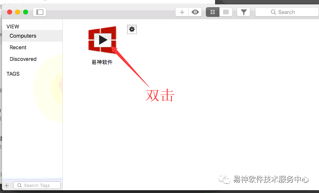Click the eye preview icon in toolbar
Viewport: 319px width, 193px height.
pos(195,12)
